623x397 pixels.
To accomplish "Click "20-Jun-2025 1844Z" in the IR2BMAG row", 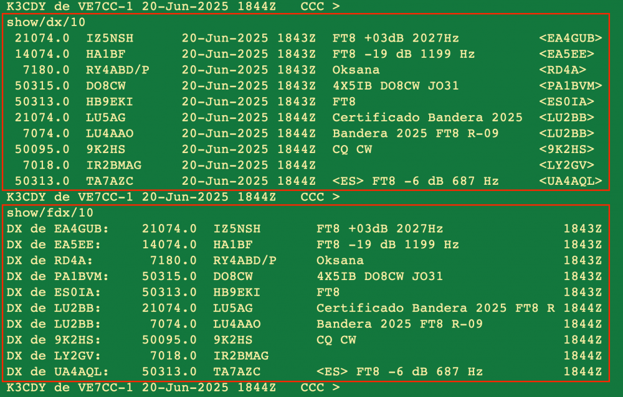I will 249,165.
